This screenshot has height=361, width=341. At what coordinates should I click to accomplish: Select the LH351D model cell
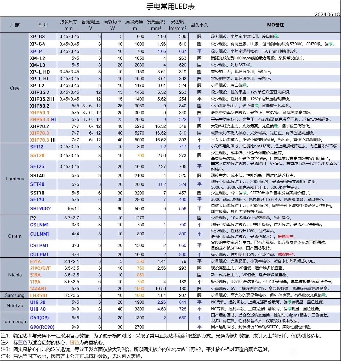43,295
